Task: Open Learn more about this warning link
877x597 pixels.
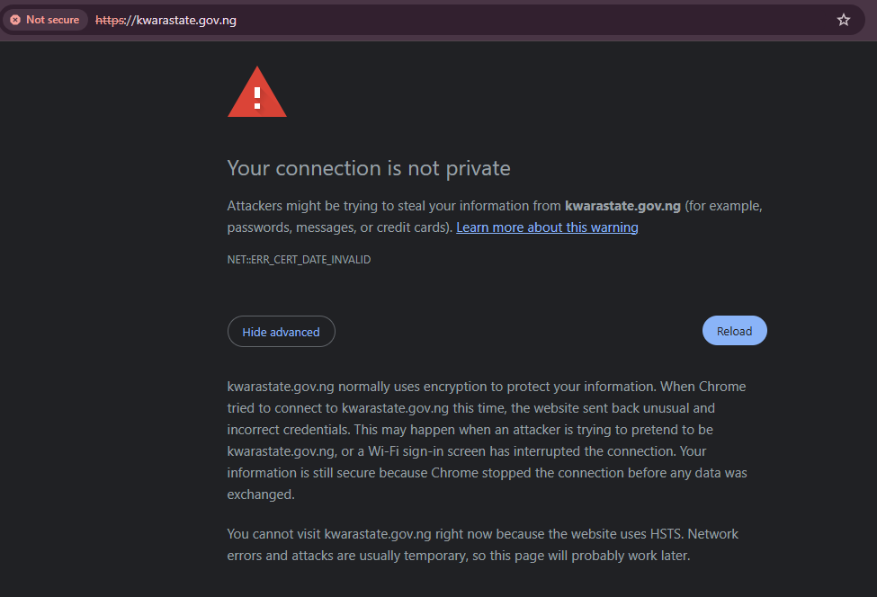Action: (x=547, y=227)
